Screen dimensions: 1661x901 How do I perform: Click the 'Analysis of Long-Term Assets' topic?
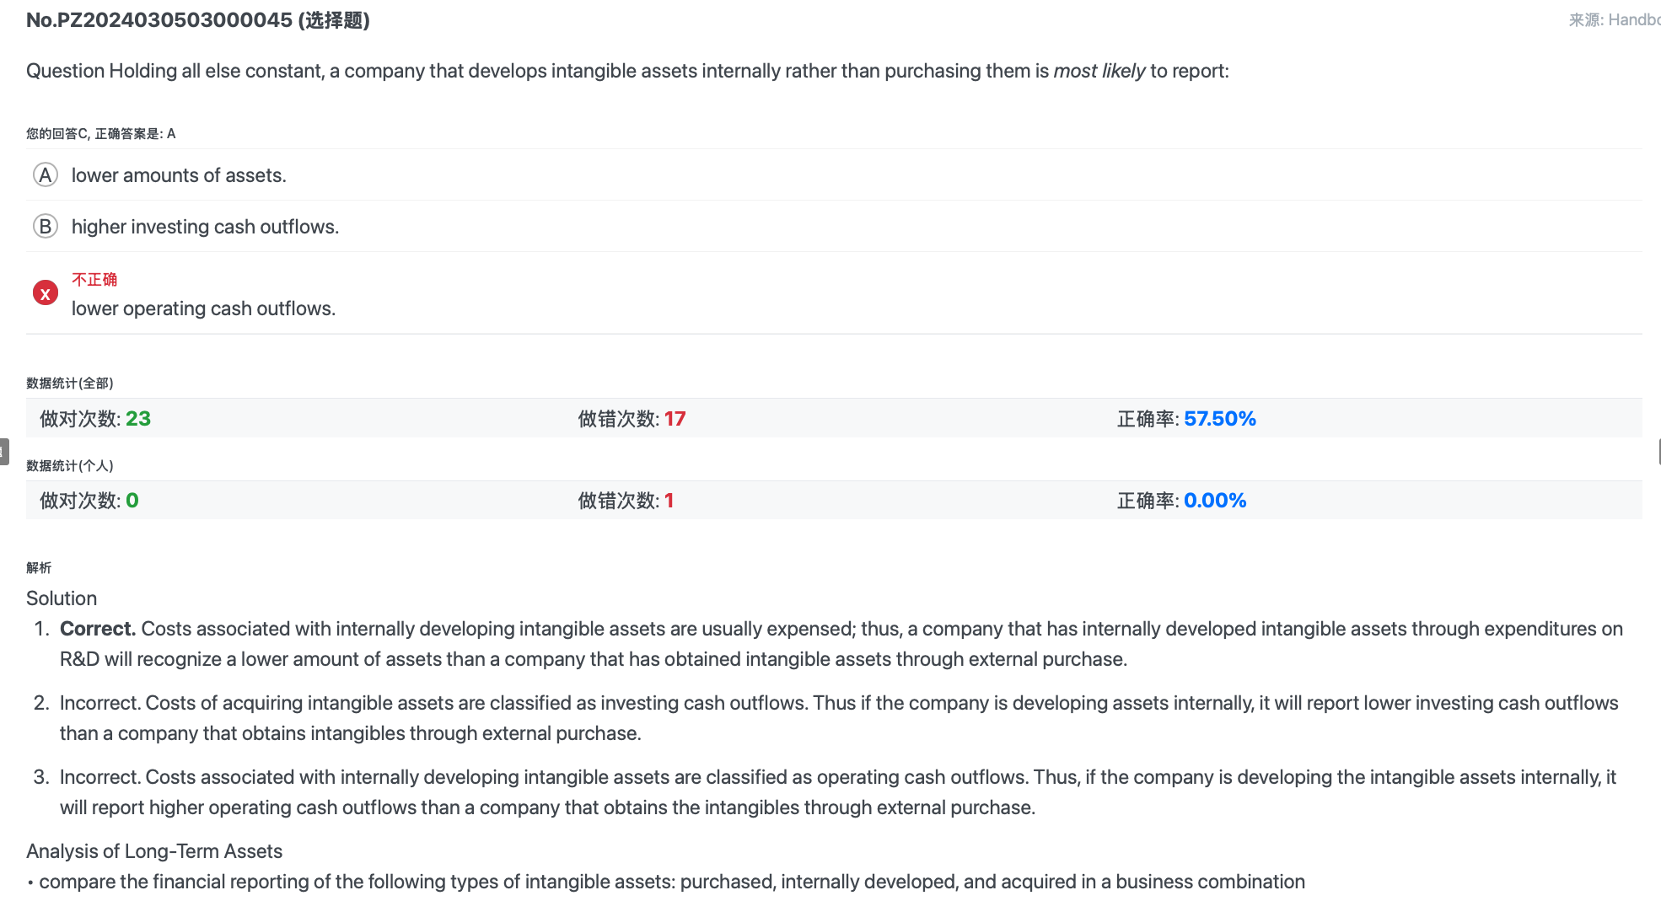[154, 851]
